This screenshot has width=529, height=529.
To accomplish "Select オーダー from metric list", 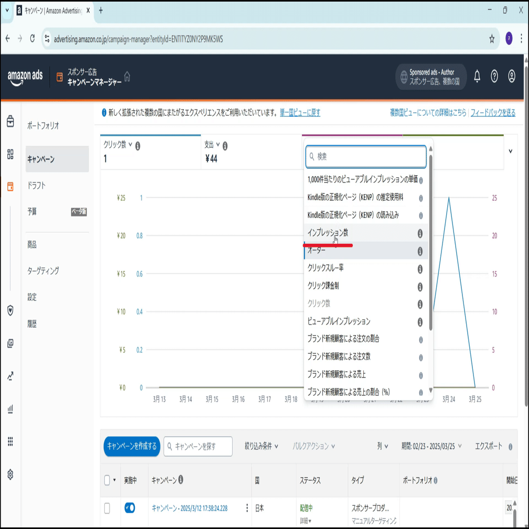I will (366, 251).
